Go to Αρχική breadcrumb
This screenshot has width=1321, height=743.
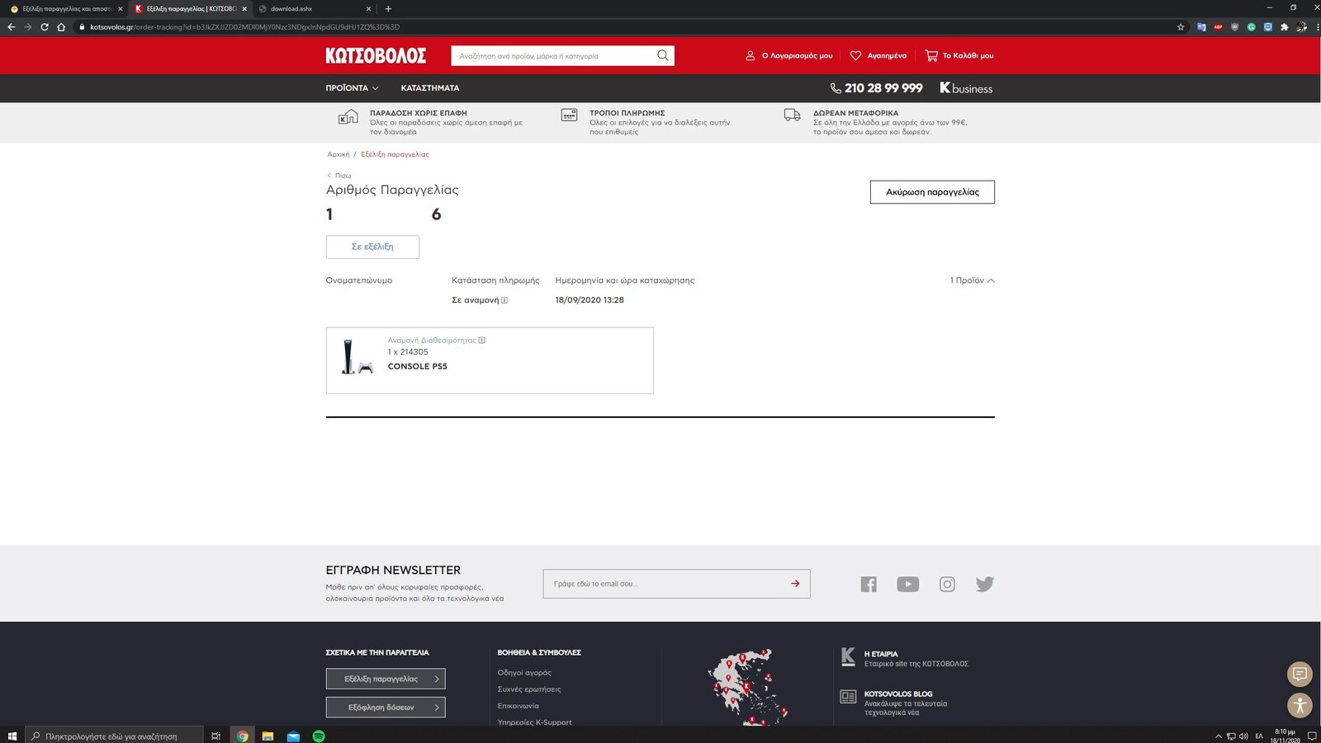click(339, 154)
